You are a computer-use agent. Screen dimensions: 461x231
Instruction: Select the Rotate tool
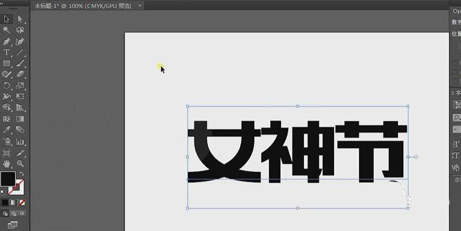coord(7,86)
